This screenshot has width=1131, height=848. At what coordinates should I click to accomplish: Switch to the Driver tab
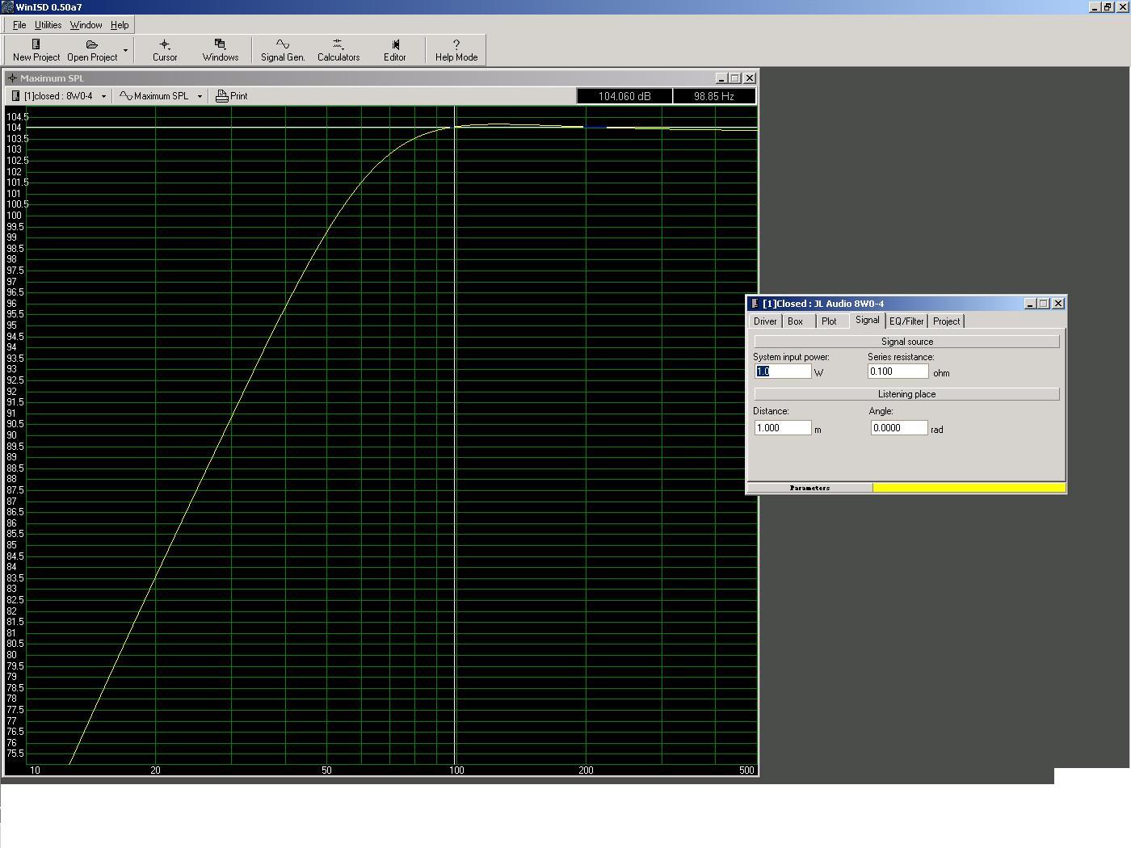click(x=765, y=321)
